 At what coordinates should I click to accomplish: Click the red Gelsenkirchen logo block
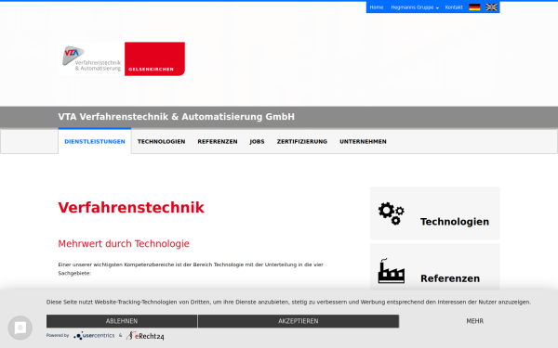coord(154,58)
